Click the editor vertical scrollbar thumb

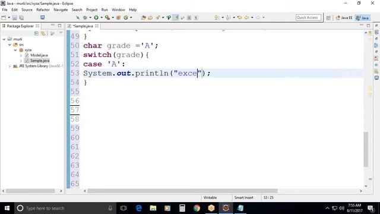click(x=366, y=149)
